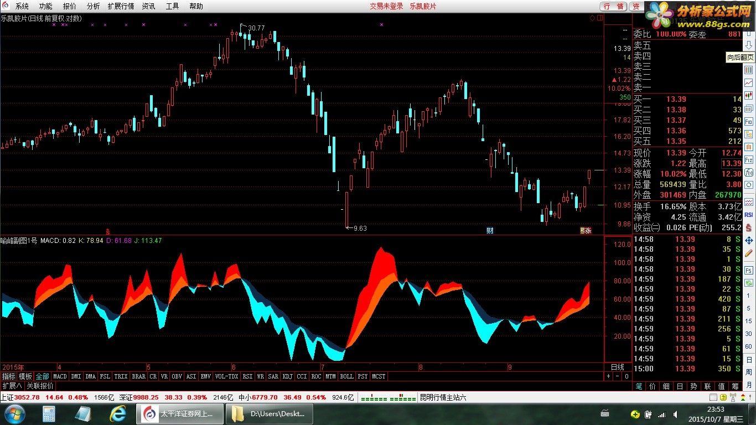Open the Notepad icon on the taskbar
Image resolution: width=756 pixels, height=425 pixels.
click(x=84, y=414)
